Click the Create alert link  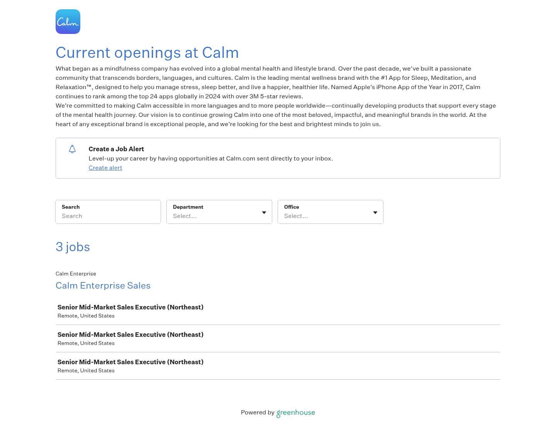coord(105,168)
